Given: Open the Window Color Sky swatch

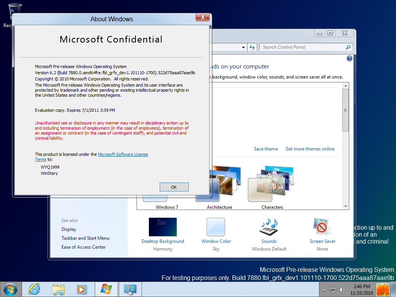Looking at the screenshot, I should [x=216, y=227].
